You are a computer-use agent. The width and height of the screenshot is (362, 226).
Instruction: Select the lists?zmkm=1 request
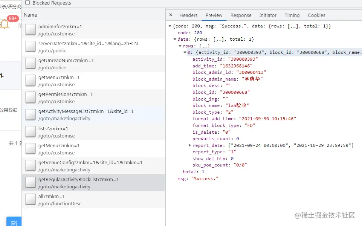[x=93, y=132]
